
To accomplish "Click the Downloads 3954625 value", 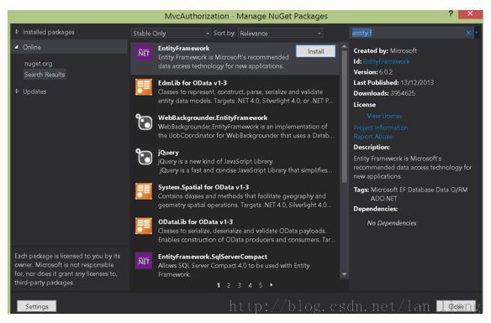I will [403, 93].
